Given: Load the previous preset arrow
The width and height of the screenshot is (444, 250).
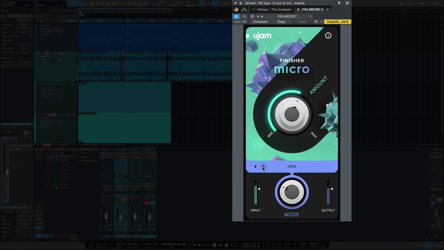Looking at the screenshot, I should click(x=258, y=16).
